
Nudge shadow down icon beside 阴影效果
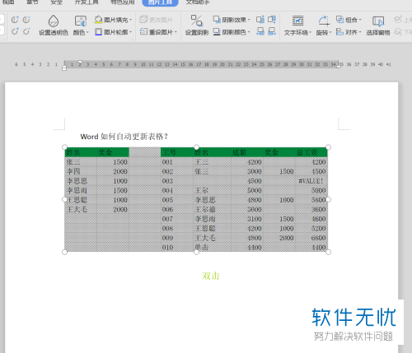[272, 19]
